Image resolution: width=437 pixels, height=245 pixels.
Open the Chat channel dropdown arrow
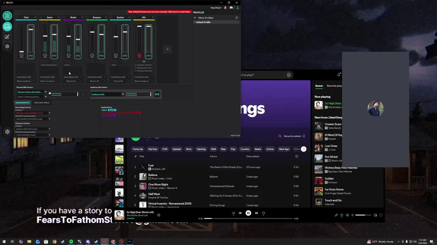coord(35,17)
